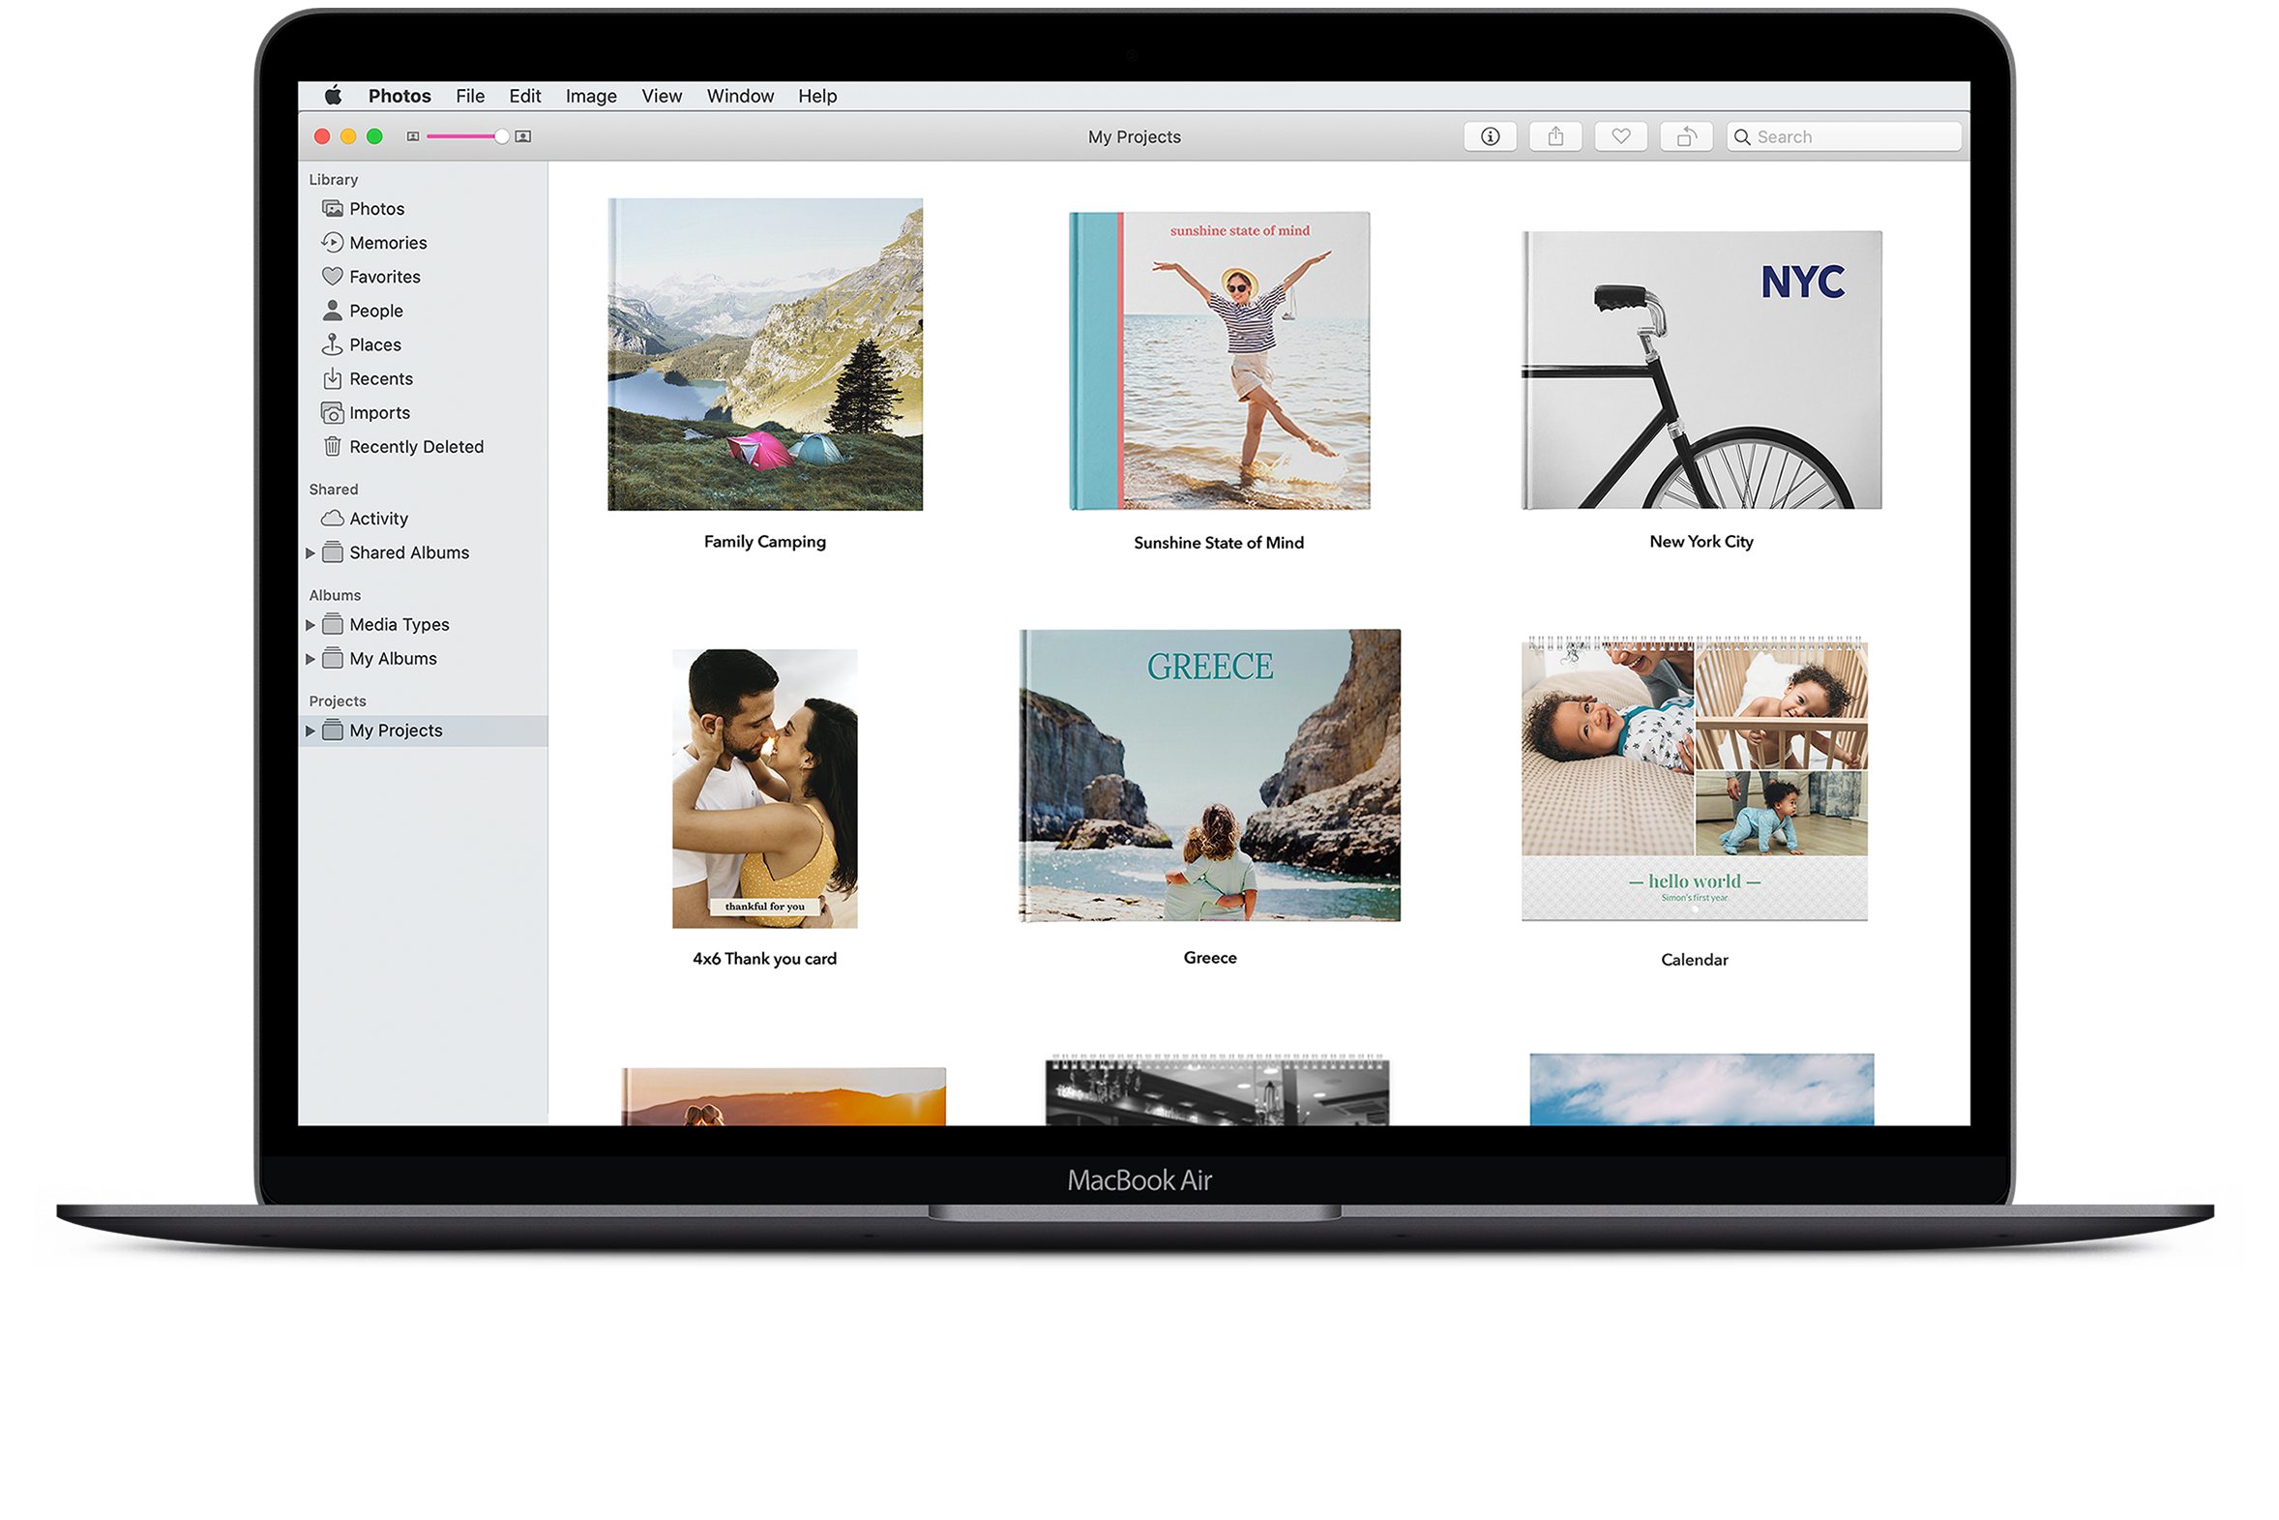Viewport: 2279px width, 1520px height.
Task: Click the Search field
Action: point(1844,136)
